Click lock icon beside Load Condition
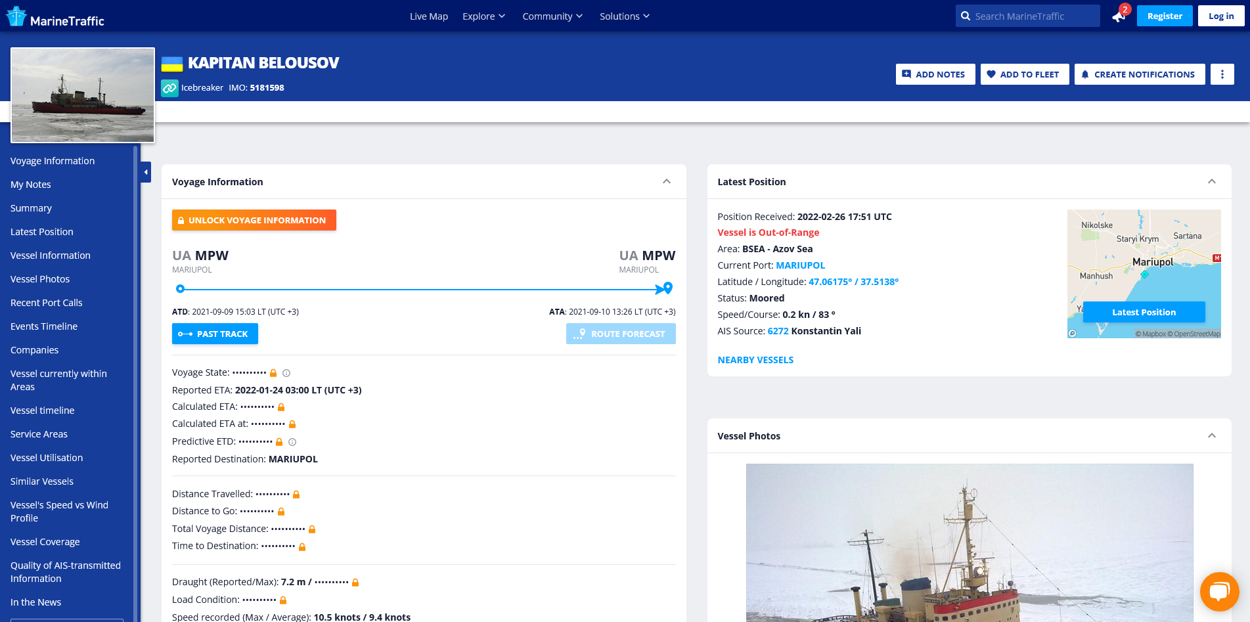This screenshot has width=1250, height=622. point(283,600)
